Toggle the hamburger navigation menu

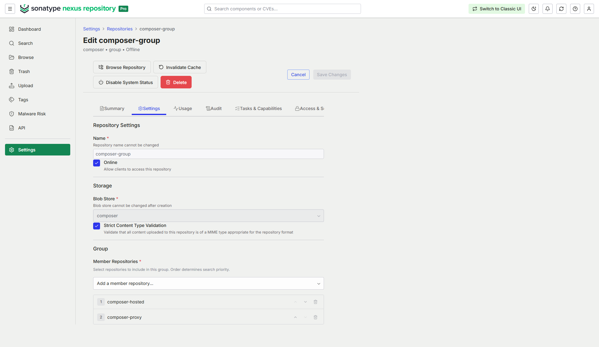pos(10,9)
